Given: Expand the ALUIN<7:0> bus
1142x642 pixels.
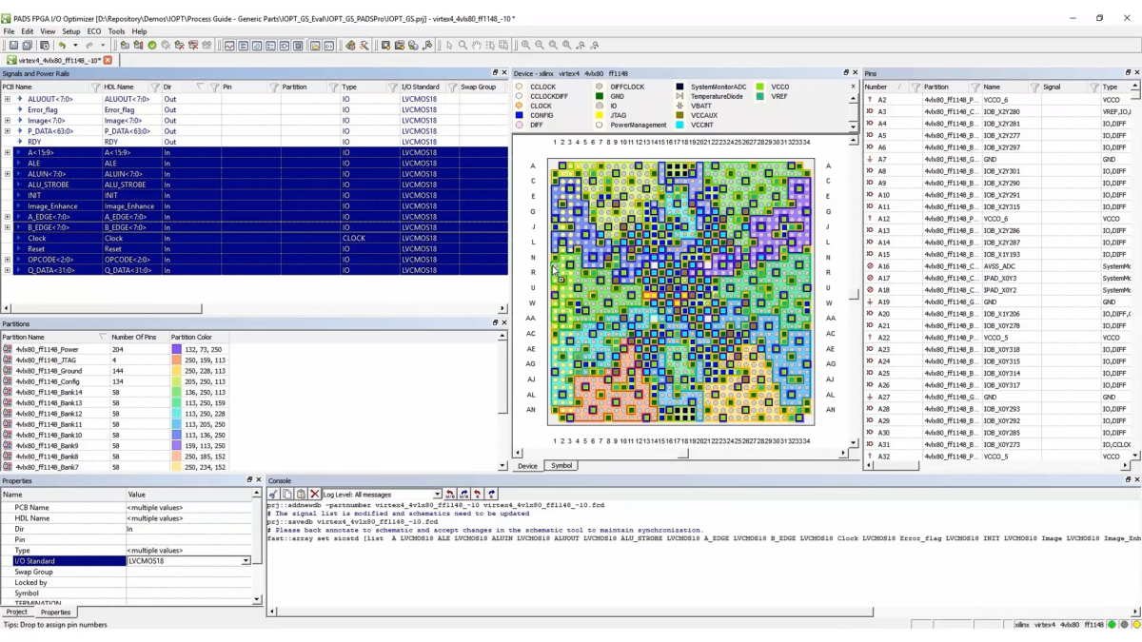Looking at the screenshot, I should 8,174.
